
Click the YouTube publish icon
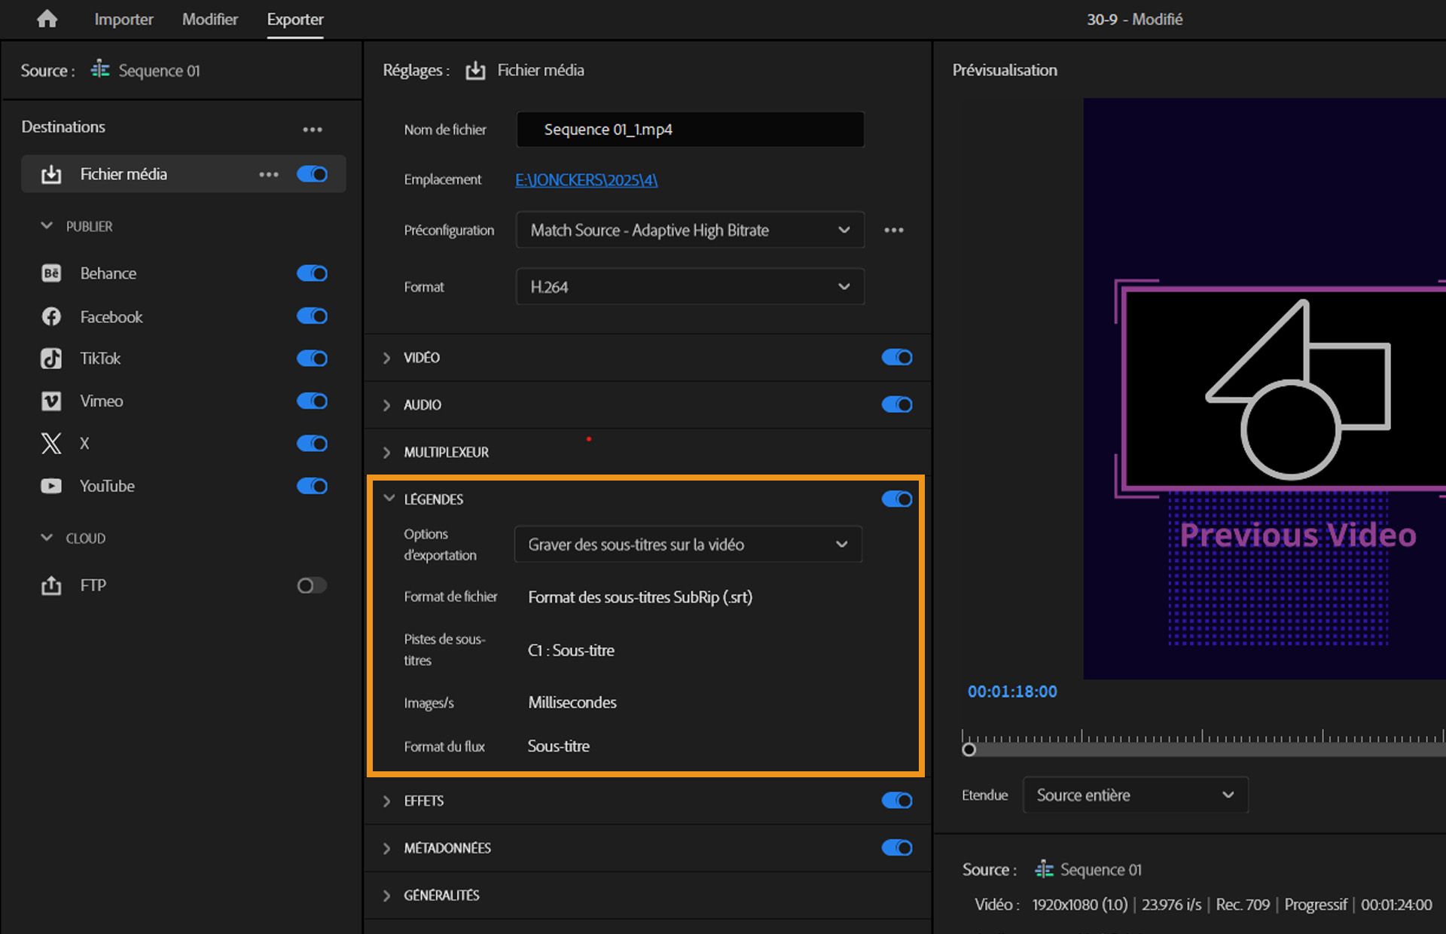click(x=50, y=486)
